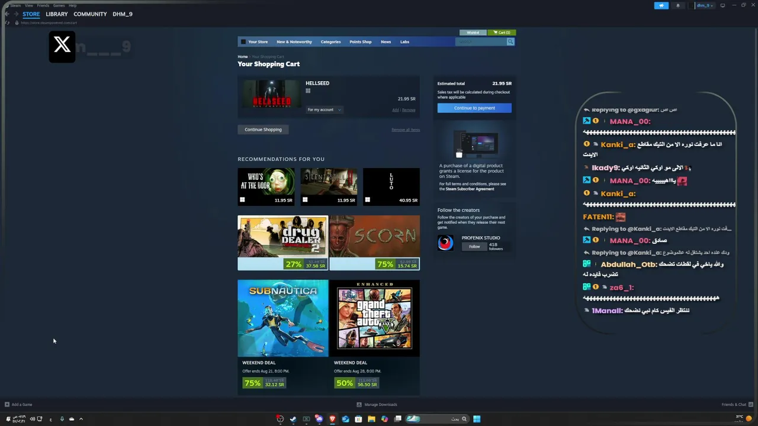Go forward with the right arrow navigation icon
The image size is (758, 426).
16,14
